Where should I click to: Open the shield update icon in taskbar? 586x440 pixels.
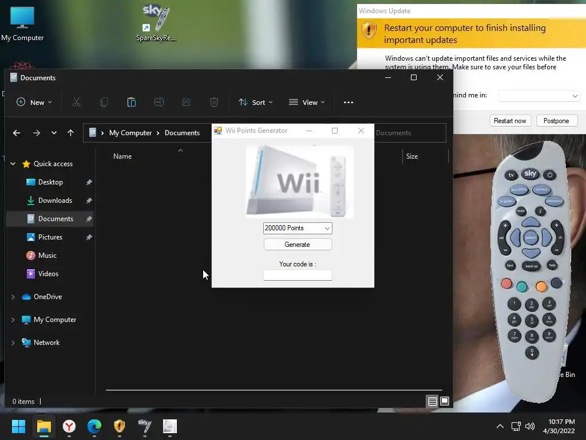pos(119,426)
